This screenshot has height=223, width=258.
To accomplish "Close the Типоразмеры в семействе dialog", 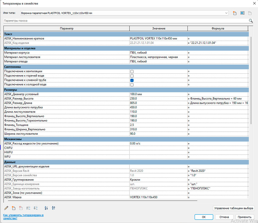I will coord(254,3).
